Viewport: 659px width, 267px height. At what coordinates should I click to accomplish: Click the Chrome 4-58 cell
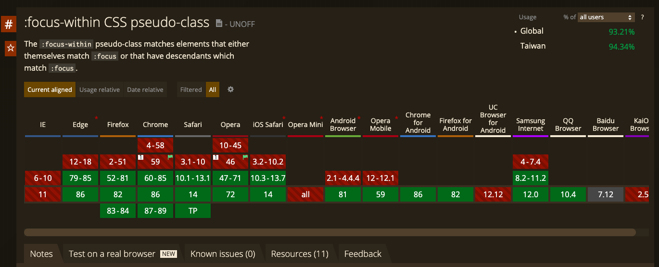pos(155,145)
